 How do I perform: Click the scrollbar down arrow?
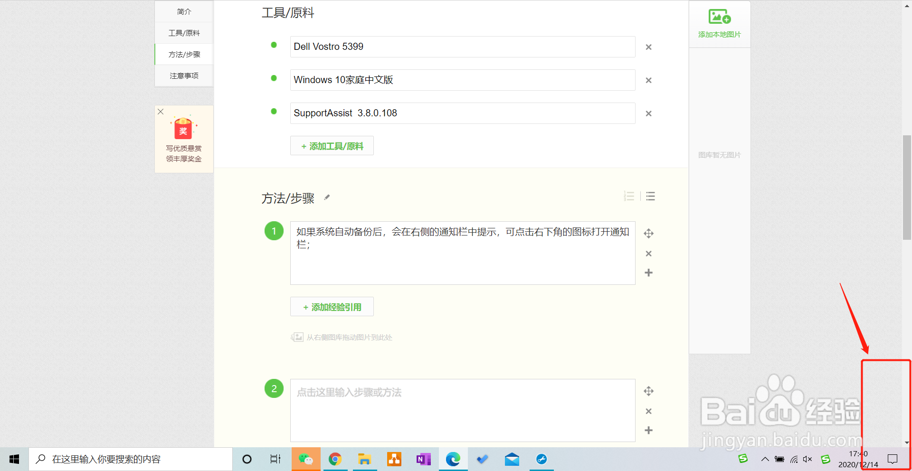(907, 443)
